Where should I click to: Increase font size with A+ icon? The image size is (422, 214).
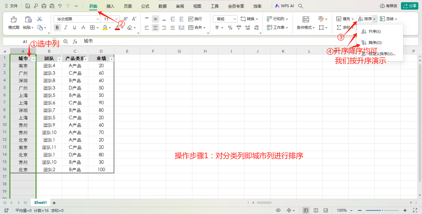pos(125,19)
